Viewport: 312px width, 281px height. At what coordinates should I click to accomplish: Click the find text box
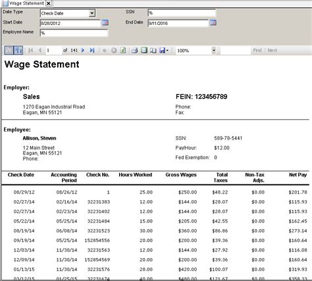pyautogui.click(x=236, y=51)
